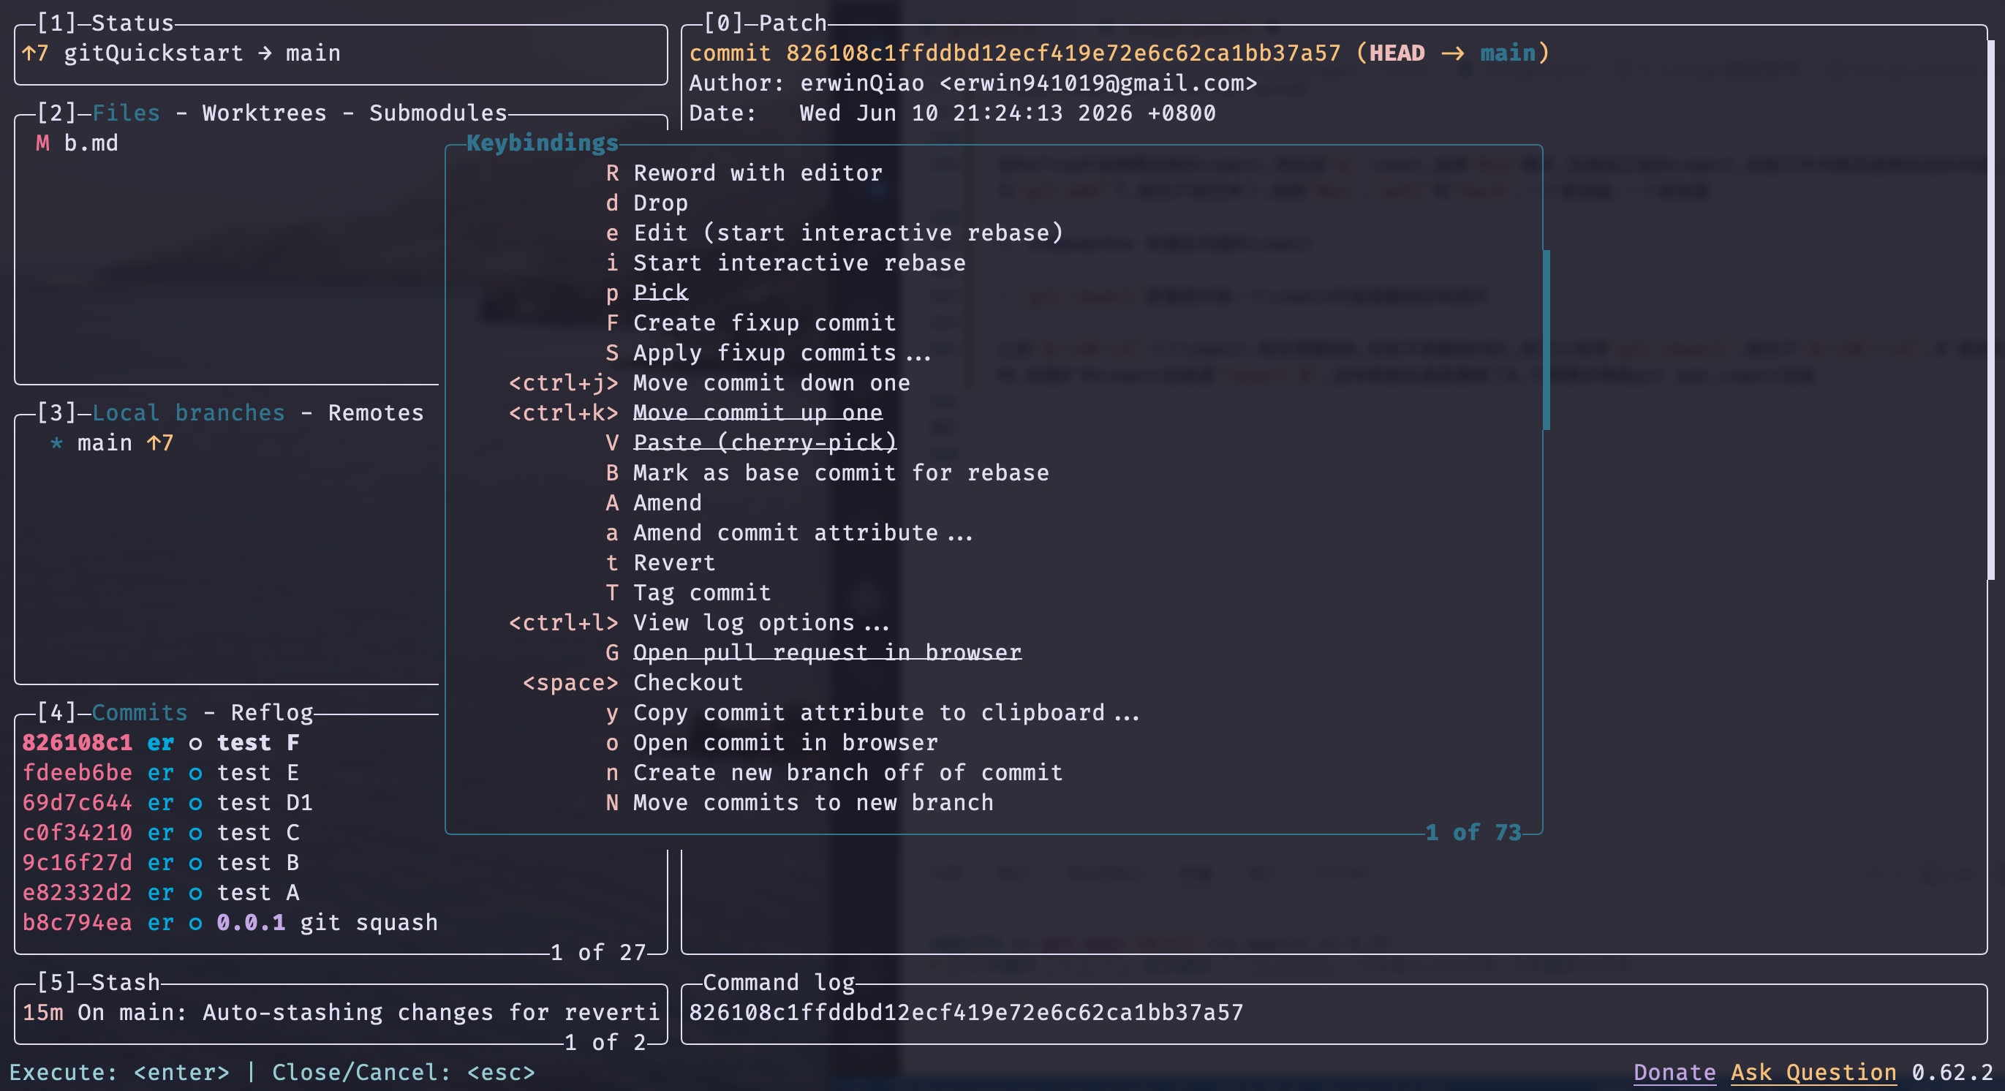Select commit 69d7c644 test D1
The height and width of the screenshot is (1091, 2005).
[x=168, y=803]
